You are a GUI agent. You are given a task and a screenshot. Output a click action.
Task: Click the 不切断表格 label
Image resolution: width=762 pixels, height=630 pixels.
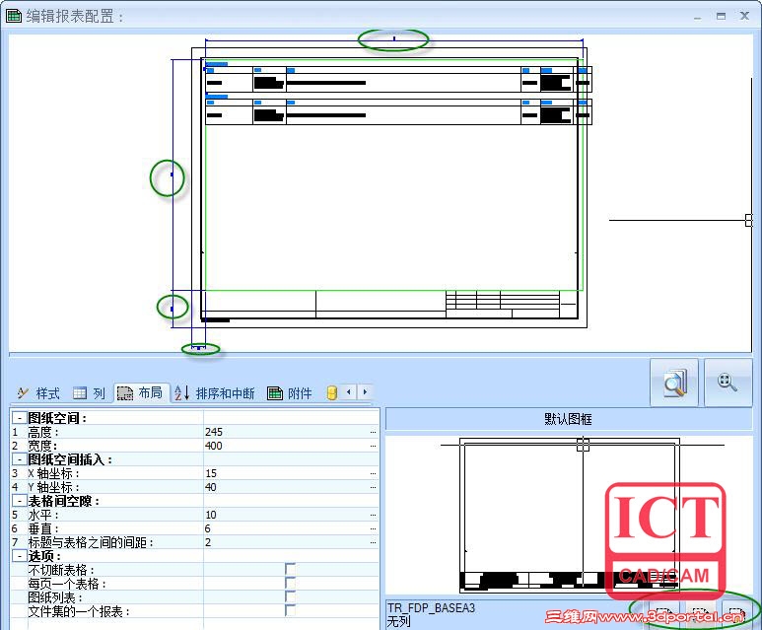(x=61, y=569)
